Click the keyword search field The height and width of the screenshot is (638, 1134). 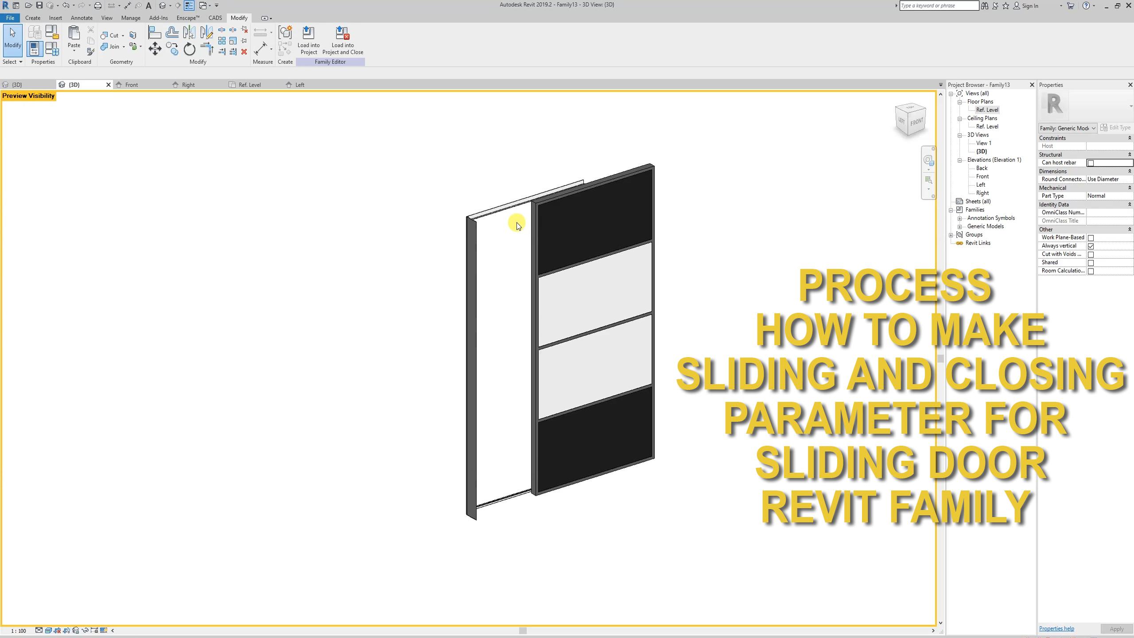[938, 5]
